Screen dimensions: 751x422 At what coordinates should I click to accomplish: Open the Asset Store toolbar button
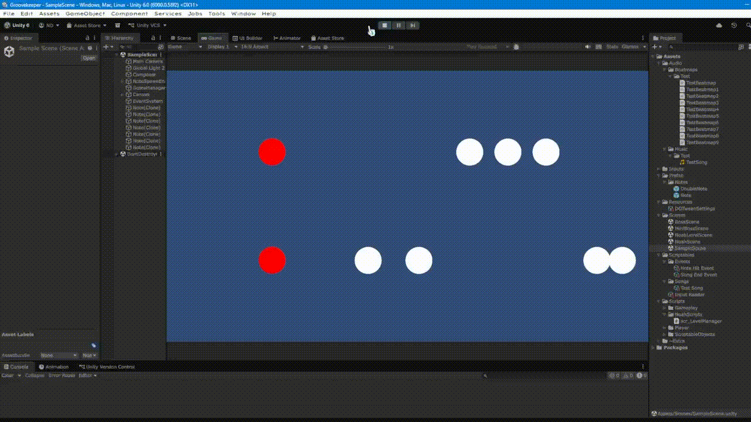tap(87, 26)
